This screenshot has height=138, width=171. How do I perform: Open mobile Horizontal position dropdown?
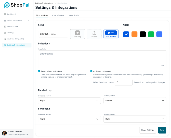pyautogui.click(x=69, y=119)
